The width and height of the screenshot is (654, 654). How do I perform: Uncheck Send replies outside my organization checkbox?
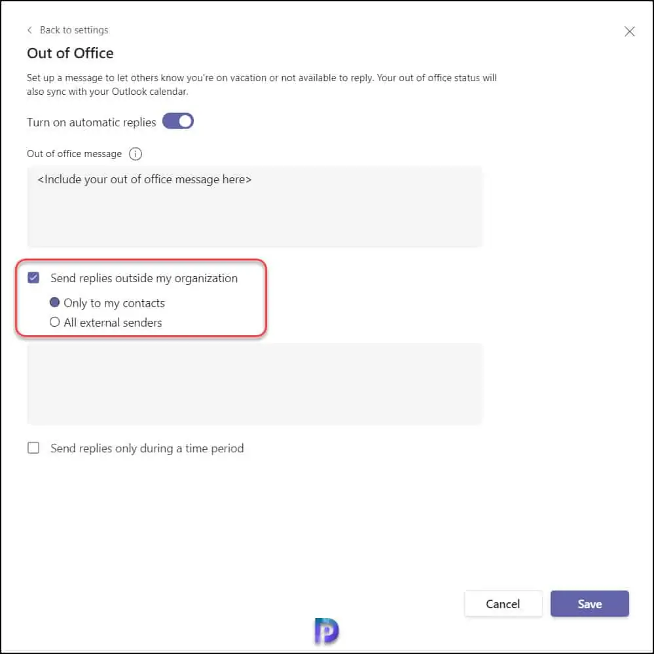(33, 278)
